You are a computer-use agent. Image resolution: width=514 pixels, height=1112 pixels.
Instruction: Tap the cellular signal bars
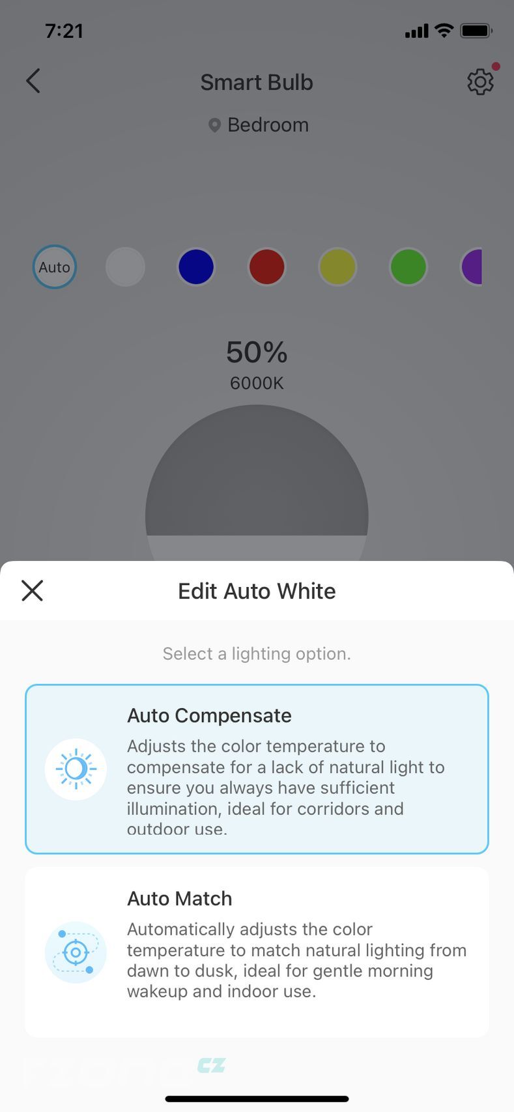[x=416, y=31]
